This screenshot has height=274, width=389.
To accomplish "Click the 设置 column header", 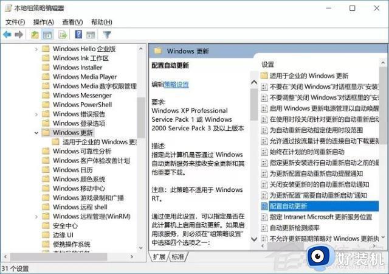I will tap(267, 65).
